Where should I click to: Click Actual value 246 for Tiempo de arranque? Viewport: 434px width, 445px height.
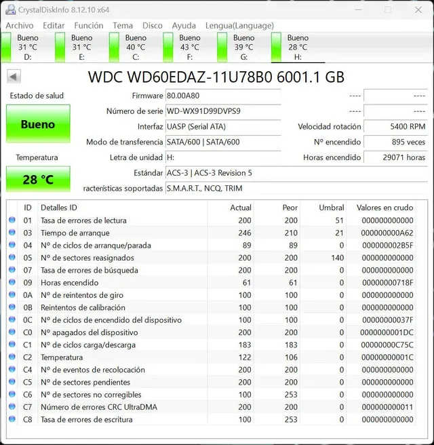[x=245, y=233]
